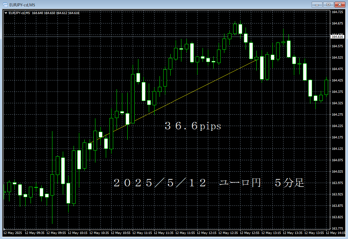Click time axis label 12 May 12:55
Image resolution: width=348 pixels, height=239 pixels.
coord(250,233)
